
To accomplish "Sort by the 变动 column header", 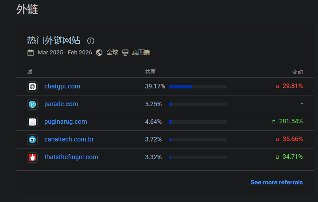I will [x=297, y=72].
